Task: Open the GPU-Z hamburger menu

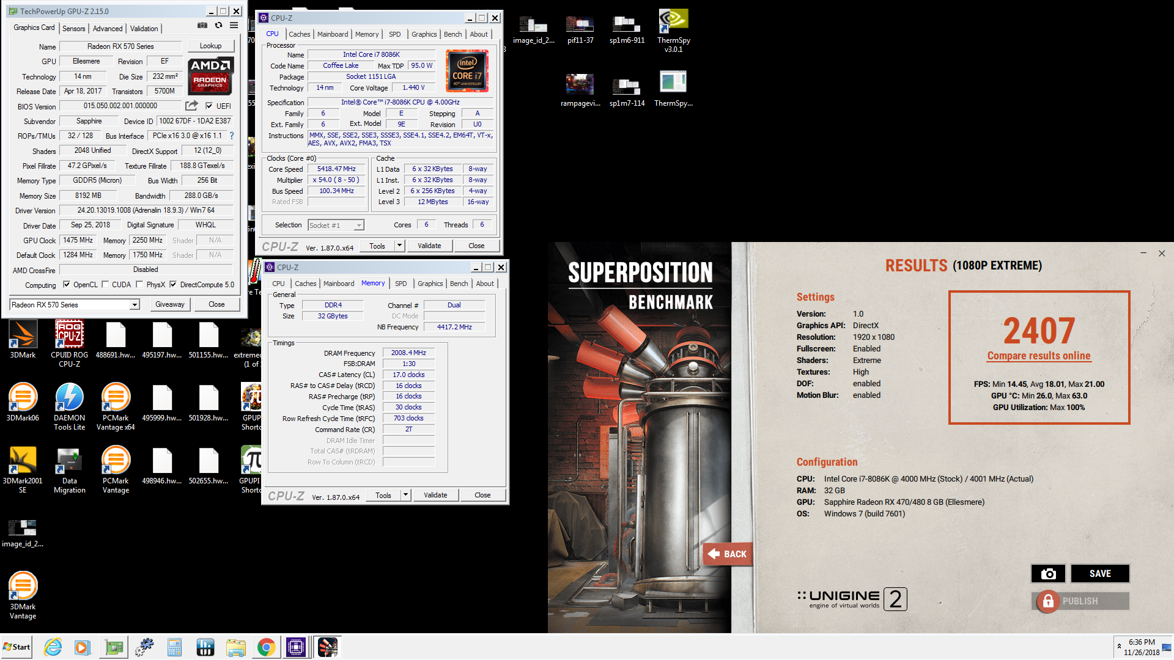Action: point(234,25)
